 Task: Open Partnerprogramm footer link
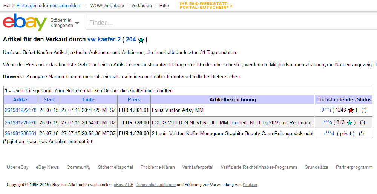click(x=354, y=167)
